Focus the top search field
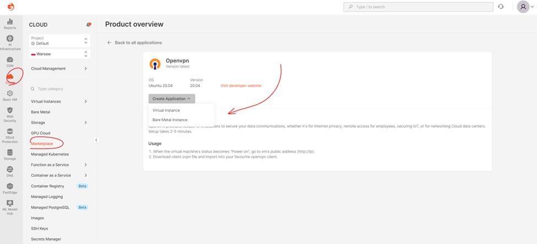537x244 pixels. tap(419, 7)
